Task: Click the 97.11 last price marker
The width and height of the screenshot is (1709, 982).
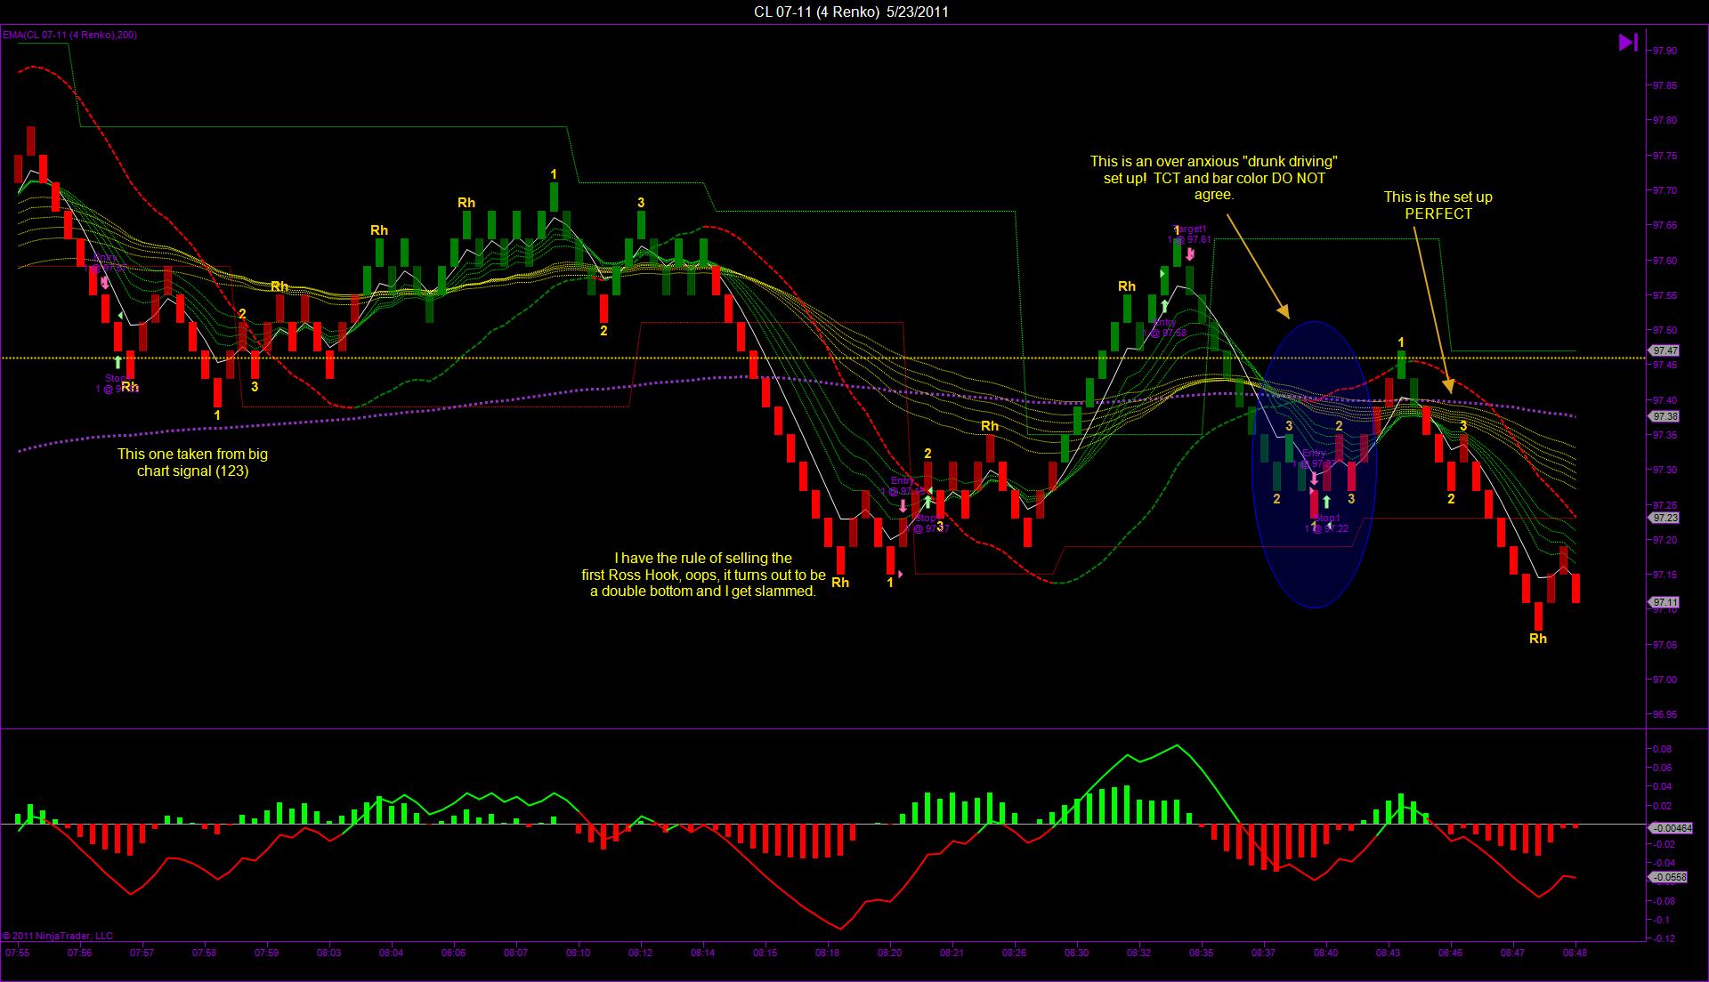Action: point(1665,602)
